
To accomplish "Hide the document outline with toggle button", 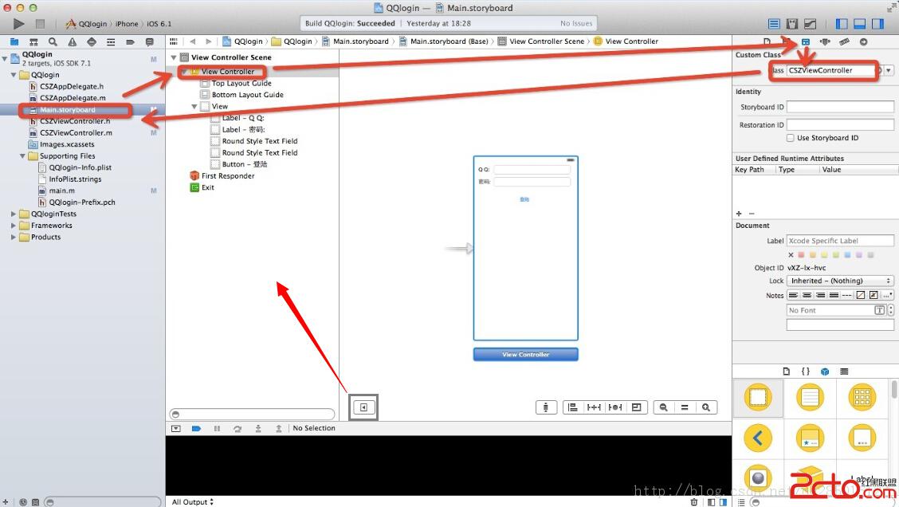I will (363, 407).
